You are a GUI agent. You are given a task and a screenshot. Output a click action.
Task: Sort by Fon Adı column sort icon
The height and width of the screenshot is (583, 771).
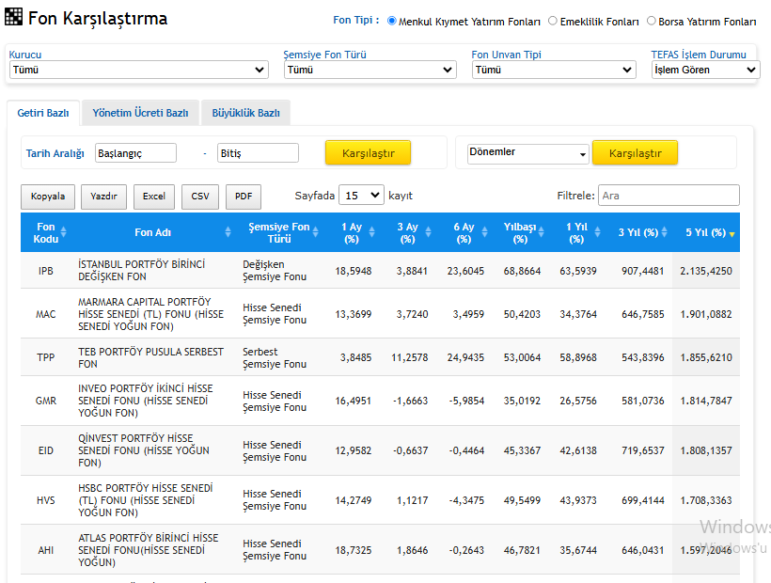pos(228,232)
